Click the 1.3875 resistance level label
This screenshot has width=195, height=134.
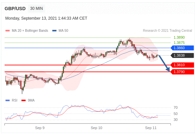coord(179,43)
